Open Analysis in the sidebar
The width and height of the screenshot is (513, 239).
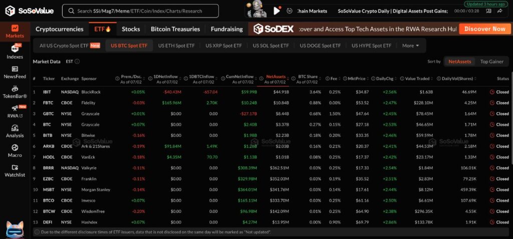(15, 131)
